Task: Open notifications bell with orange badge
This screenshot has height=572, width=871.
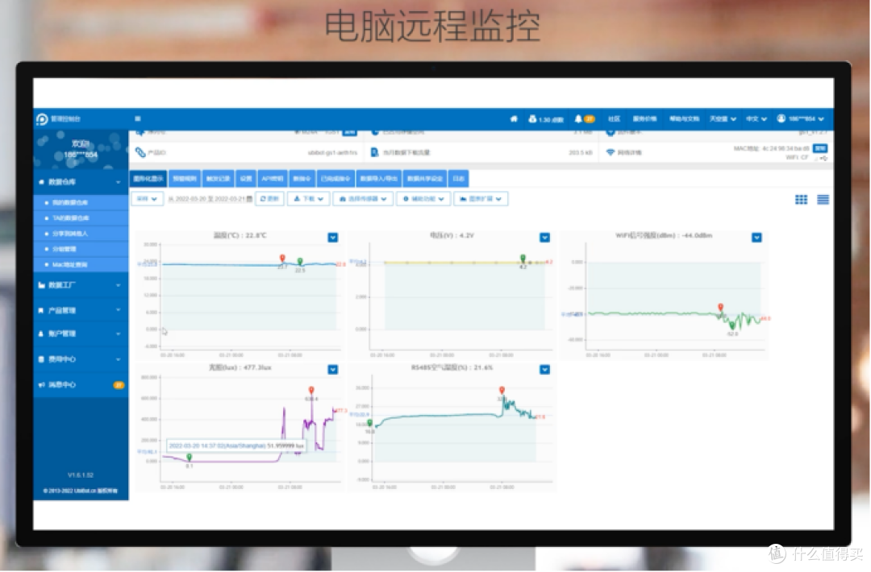Action: [585, 118]
